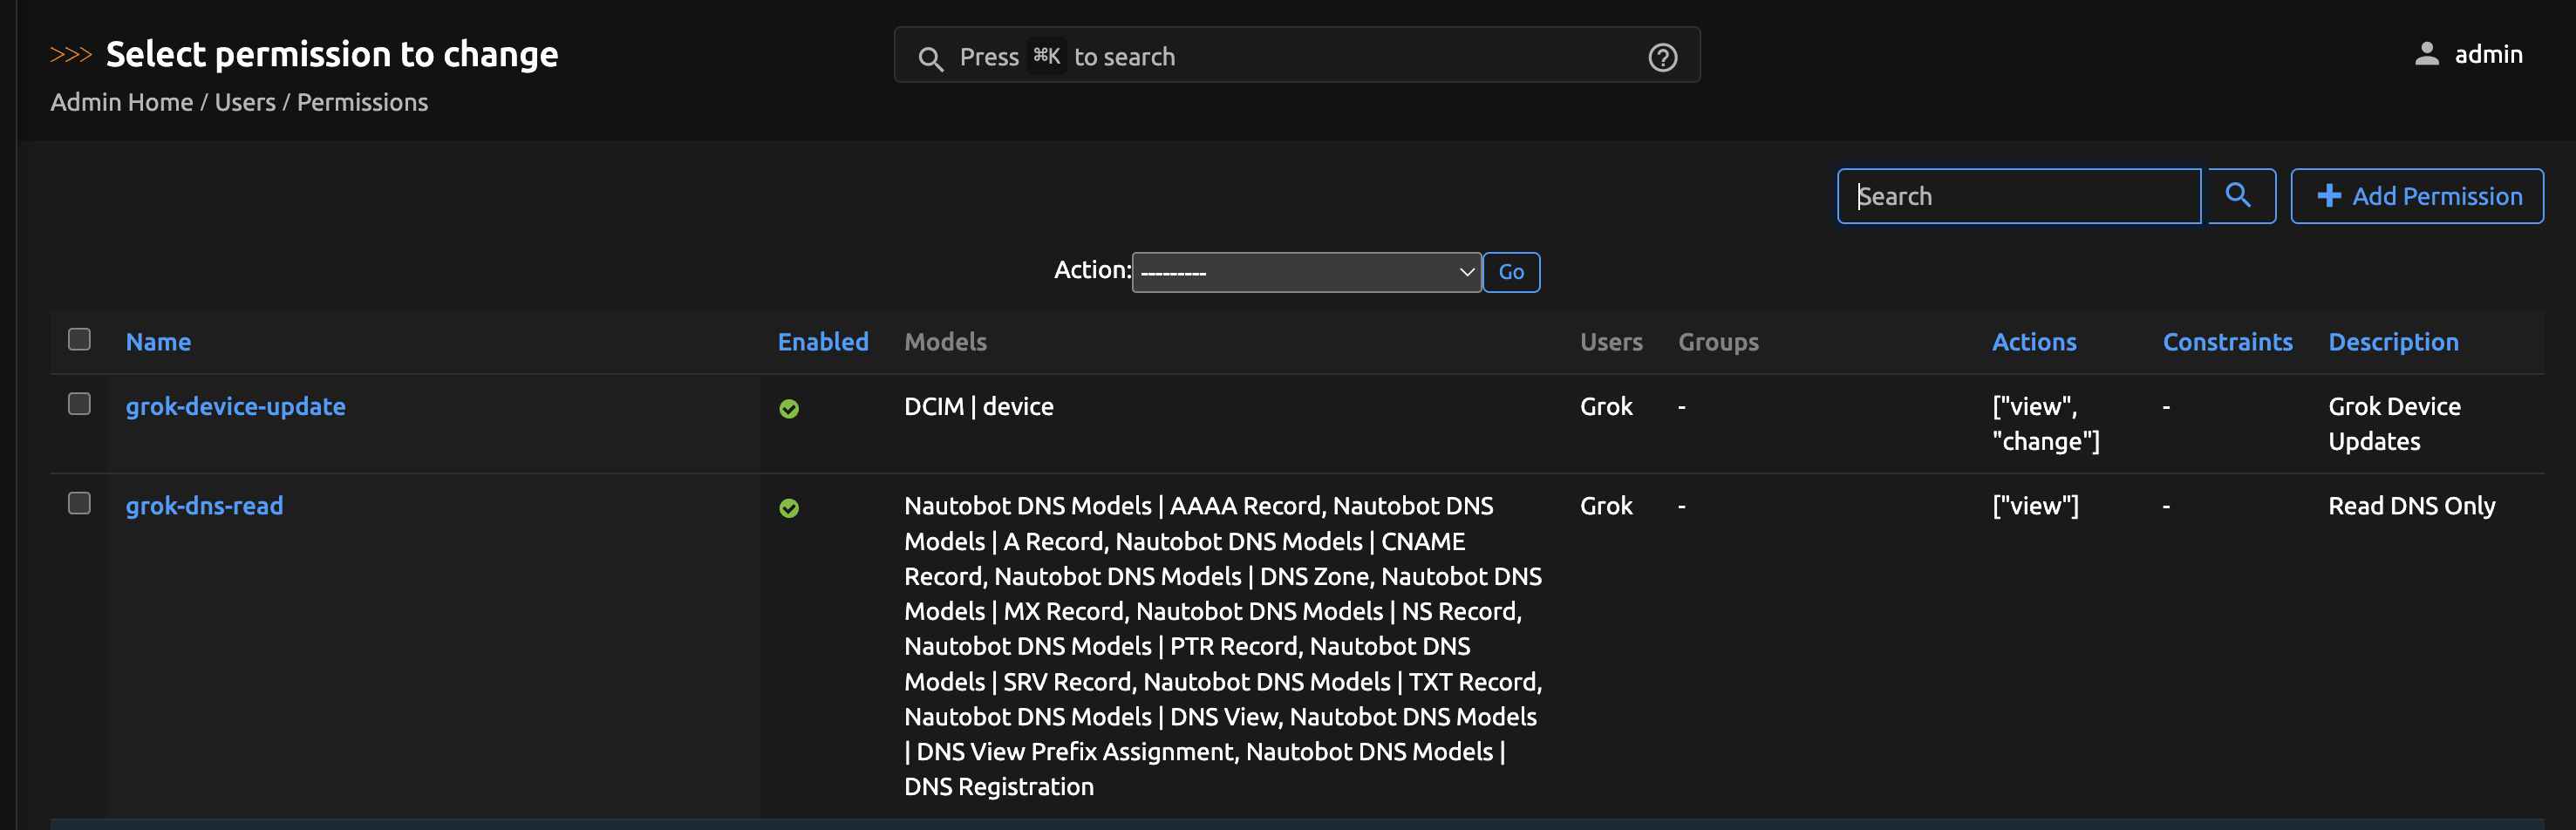Click 'Grok Device Updates' description text
Image resolution: width=2576 pixels, height=830 pixels.
click(x=2394, y=423)
